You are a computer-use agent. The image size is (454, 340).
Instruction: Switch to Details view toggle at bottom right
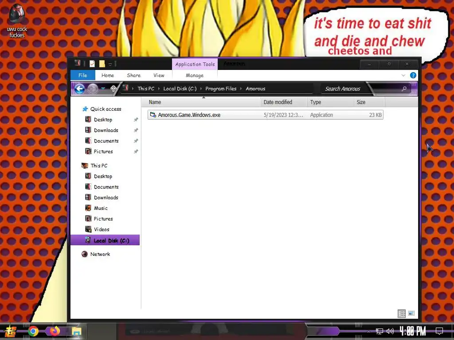click(x=402, y=313)
